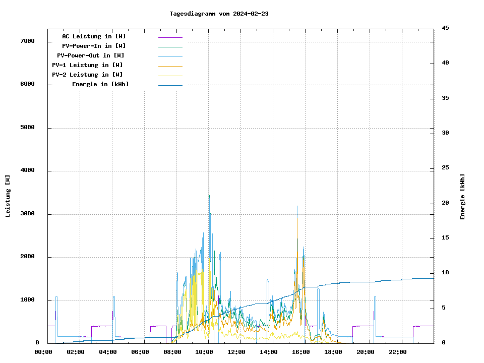Image resolution: width=484 pixels, height=363 pixels.
Task: Click the yellow PV-2 Leistung legend line
Action: [x=170, y=75]
